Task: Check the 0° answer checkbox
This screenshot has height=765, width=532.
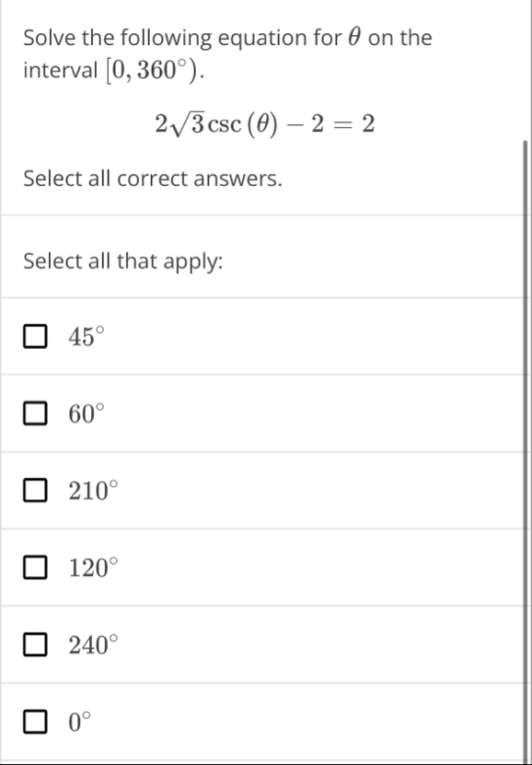Action: click(x=33, y=723)
